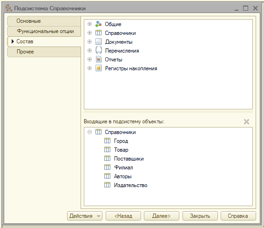
Task: Select the Поставщики item in the list
Action: pyautogui.click(x=129, y=159)
